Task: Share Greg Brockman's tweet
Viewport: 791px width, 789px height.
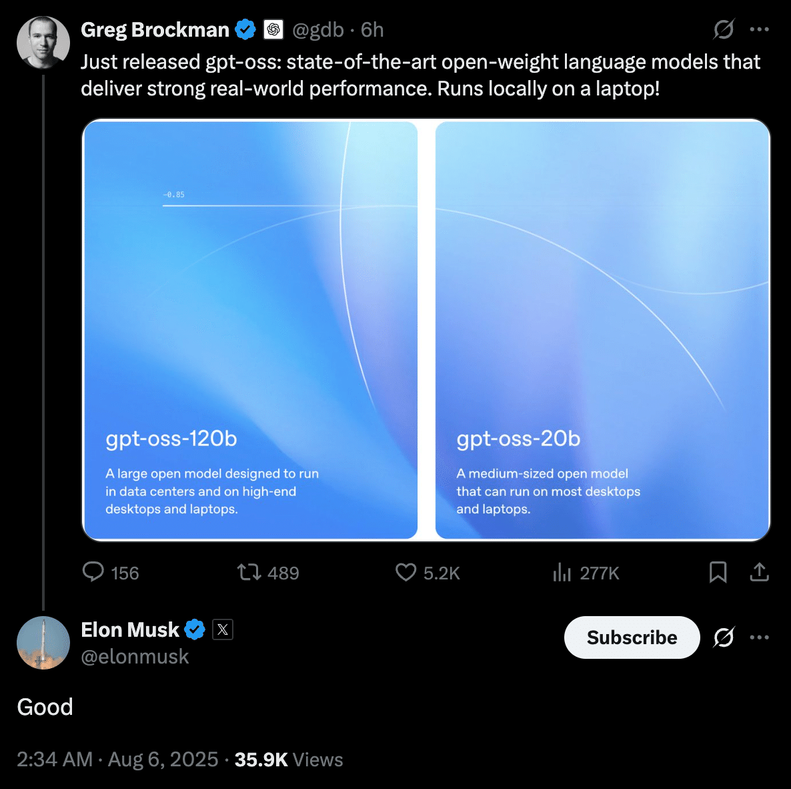Action: 759,572
